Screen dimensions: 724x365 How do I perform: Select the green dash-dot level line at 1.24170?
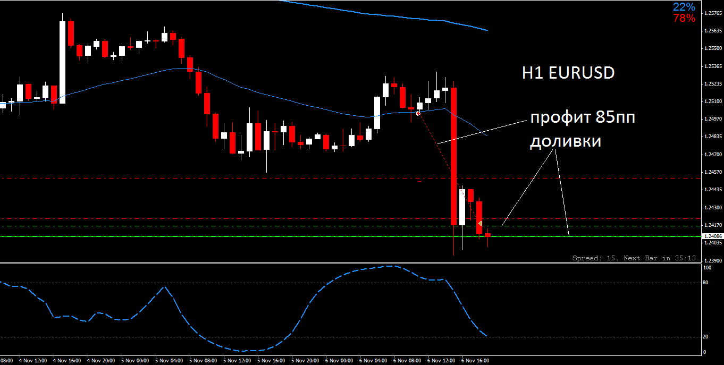click(351, 226)
